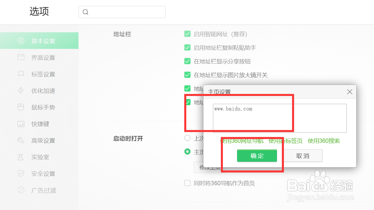Click the 安全设置 shield icon
374x210 pixels.
(x=21, y=174)
